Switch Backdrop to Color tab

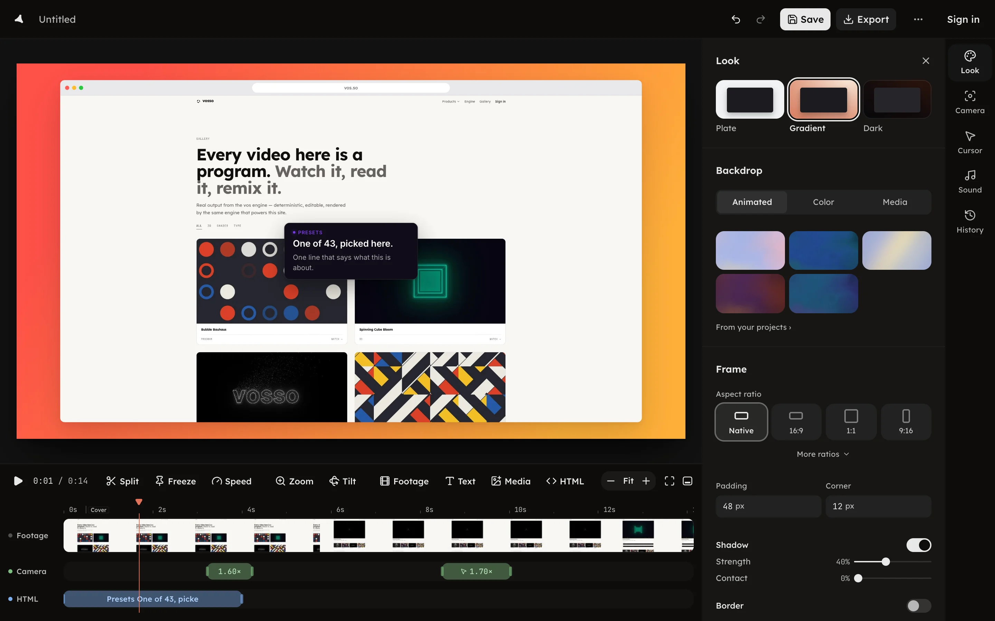coord(823,202)
